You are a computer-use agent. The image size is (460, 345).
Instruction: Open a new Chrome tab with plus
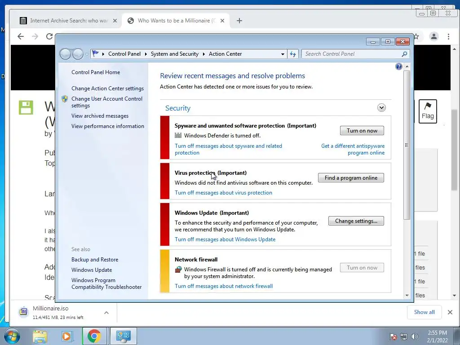pyautogui.click(x=239, y=21)
